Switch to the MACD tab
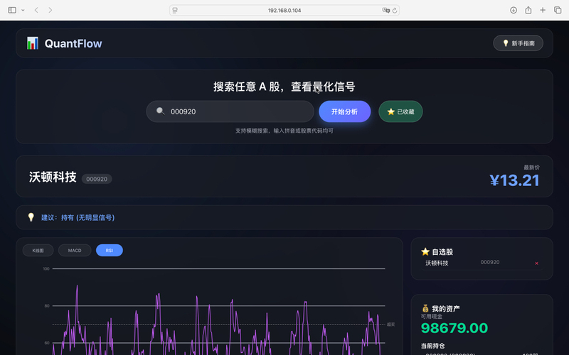569x355 pixels. coord(75,251)
